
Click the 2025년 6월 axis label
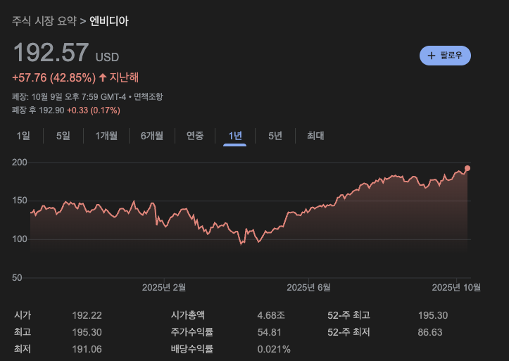tap(308, 287)
